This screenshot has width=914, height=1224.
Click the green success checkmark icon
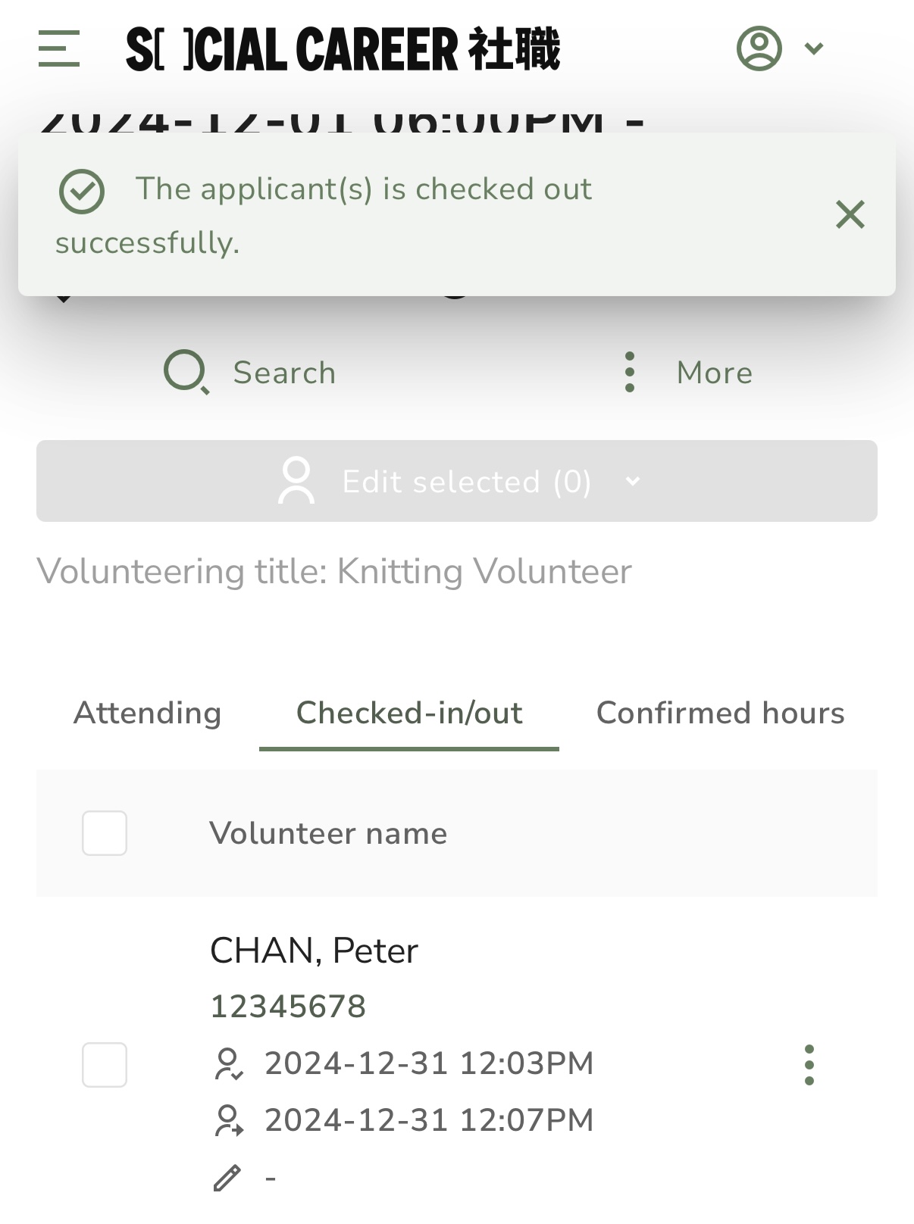[x=82, y=192]
